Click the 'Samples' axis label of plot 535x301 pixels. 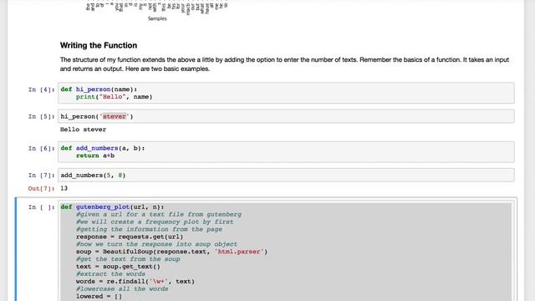pyautogui.click(x=157, y=18)
